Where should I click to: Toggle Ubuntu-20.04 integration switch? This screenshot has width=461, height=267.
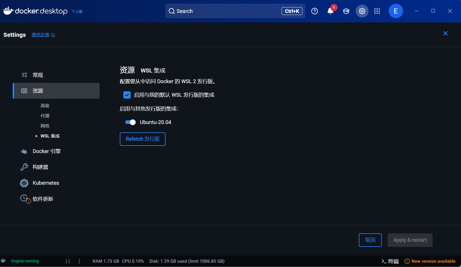point(130,122)
